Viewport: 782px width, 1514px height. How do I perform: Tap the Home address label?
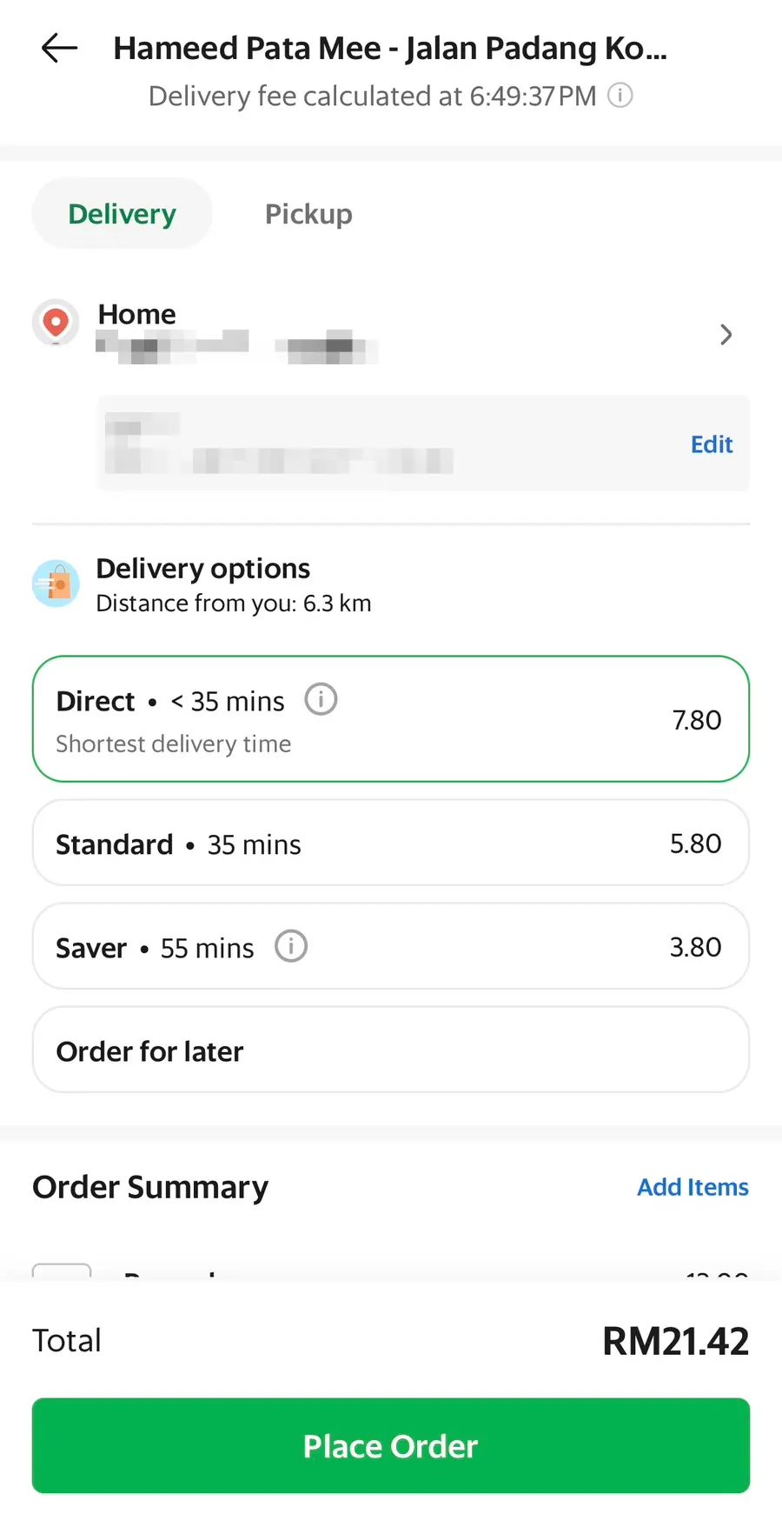(x=136, y=314)
